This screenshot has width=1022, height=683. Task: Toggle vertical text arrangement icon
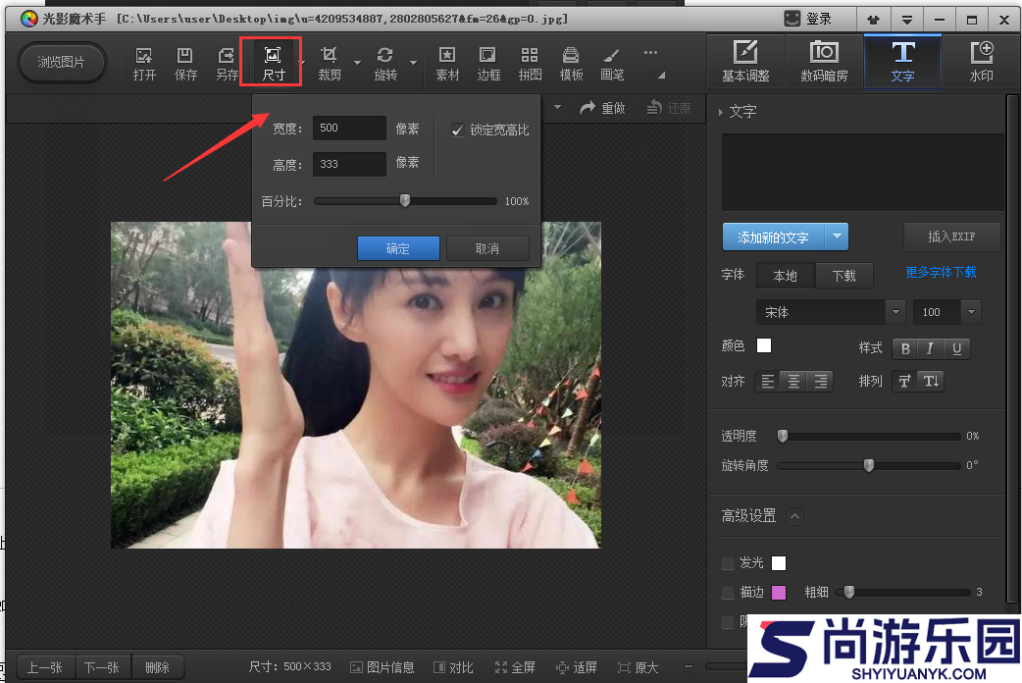[931, 381]
